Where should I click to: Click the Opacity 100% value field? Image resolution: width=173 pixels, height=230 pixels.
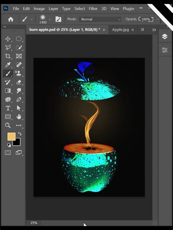click(146, 19)
